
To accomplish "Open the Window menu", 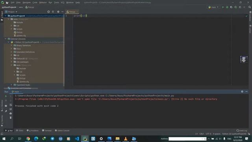I will (x=70, y=3).
